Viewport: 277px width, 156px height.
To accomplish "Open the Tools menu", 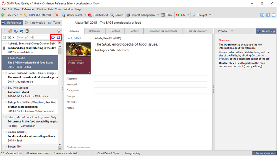I will point(58,9).
